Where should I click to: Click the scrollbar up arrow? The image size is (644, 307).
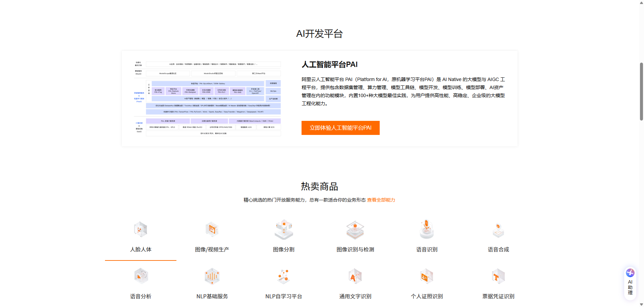tap(641, 2)
